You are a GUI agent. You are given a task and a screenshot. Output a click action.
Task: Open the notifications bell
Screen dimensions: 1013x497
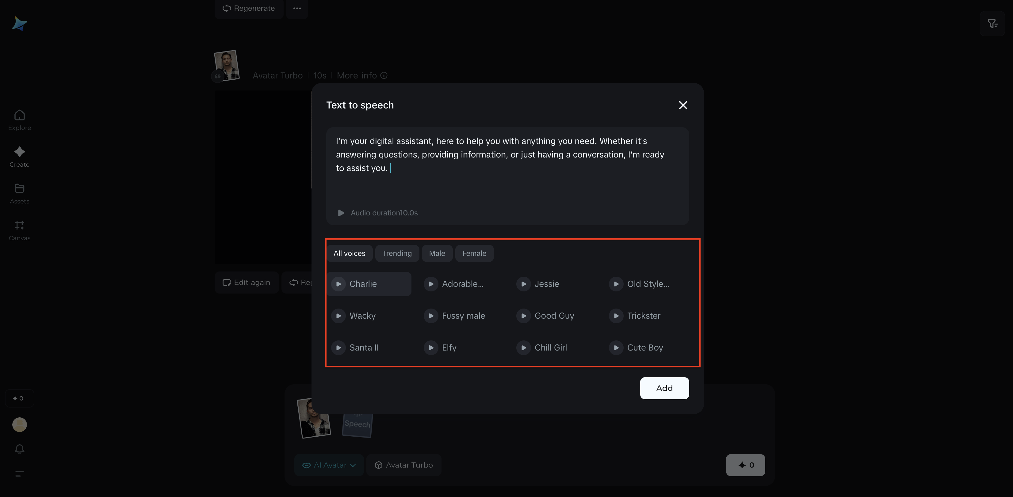coord(19,449)
